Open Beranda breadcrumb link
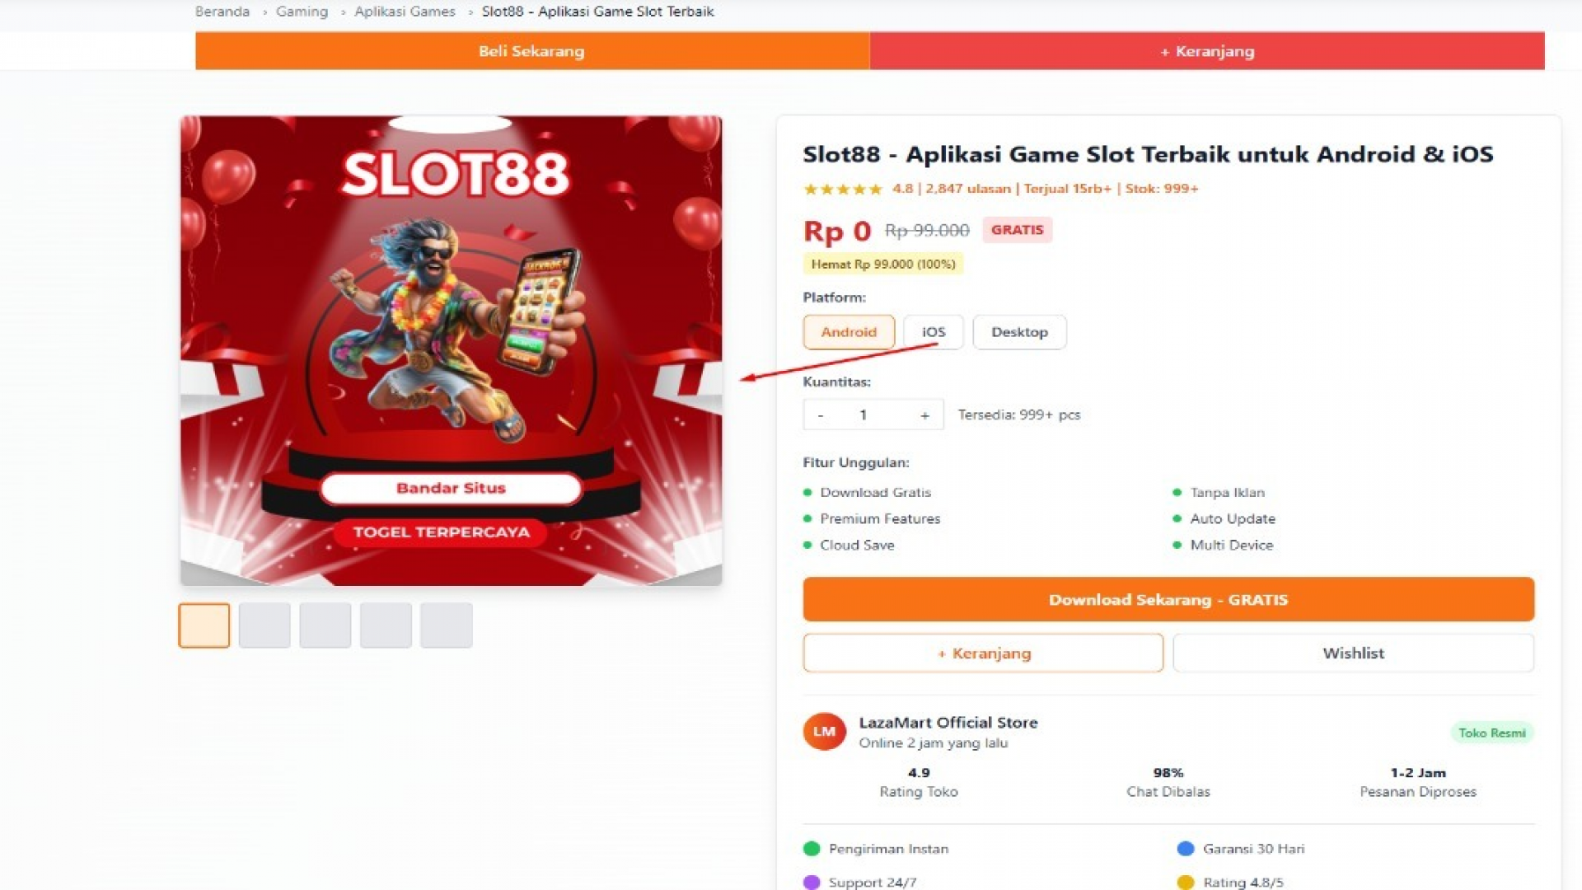This screenshot has width=1582, height=890. (x=222, y=12)
